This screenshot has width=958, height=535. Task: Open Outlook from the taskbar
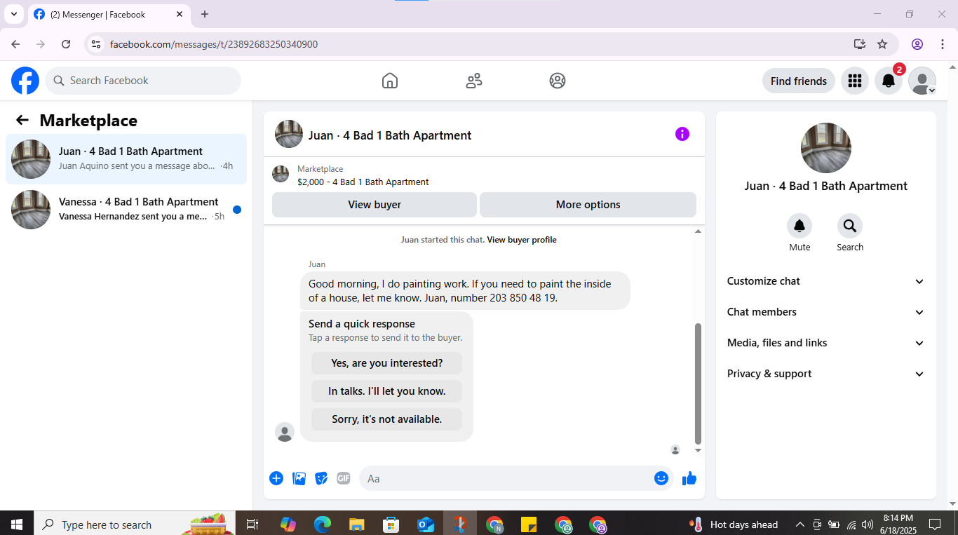425,524
